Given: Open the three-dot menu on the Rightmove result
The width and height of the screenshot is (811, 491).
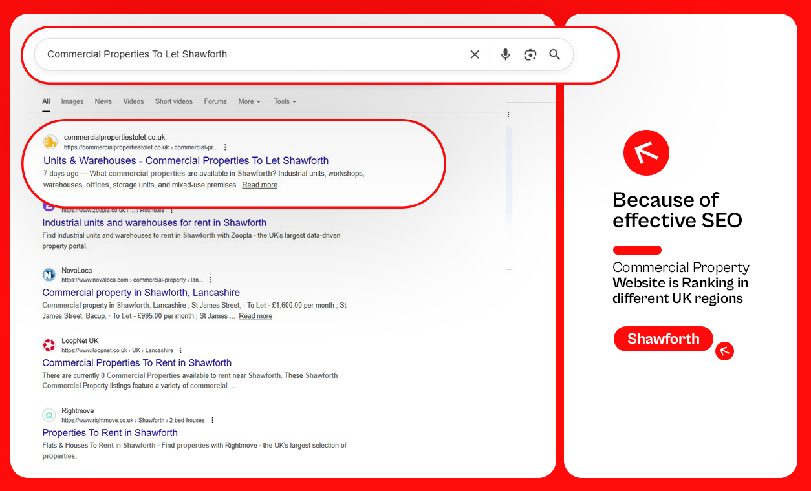Looking at the screenshot, I should coord(212,419).
